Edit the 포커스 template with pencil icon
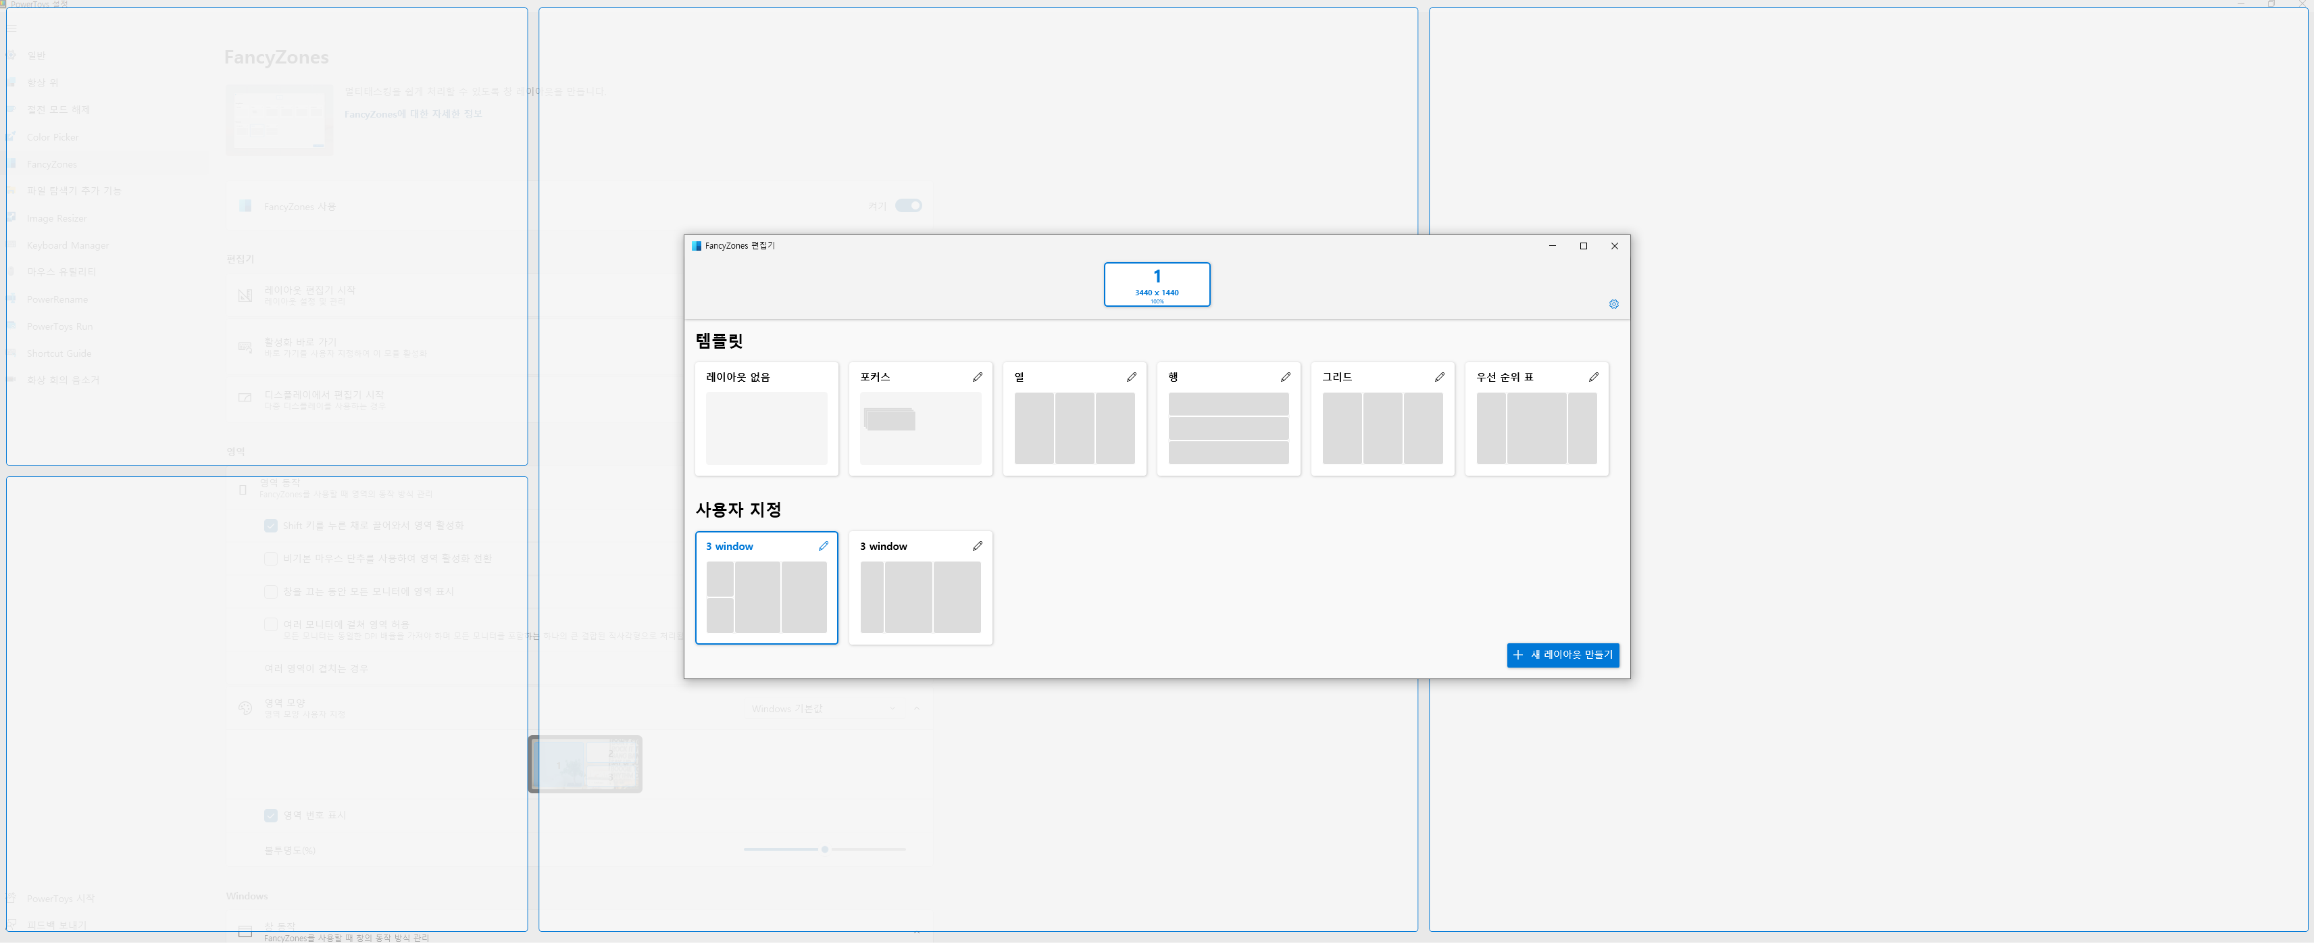The height and width of the screenshot is (946, 2314). point(978,377)
